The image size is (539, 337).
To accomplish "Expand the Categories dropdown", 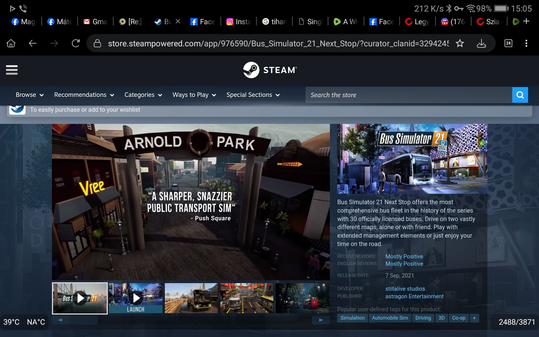I will click(x=143, y=95).
